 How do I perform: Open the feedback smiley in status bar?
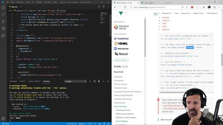pos(104,124)
